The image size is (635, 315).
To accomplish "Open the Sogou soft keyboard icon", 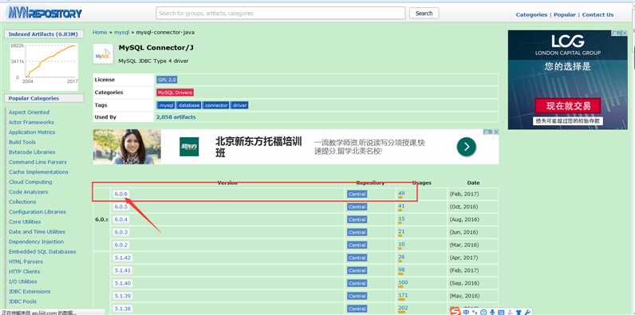I will [501, 312].
